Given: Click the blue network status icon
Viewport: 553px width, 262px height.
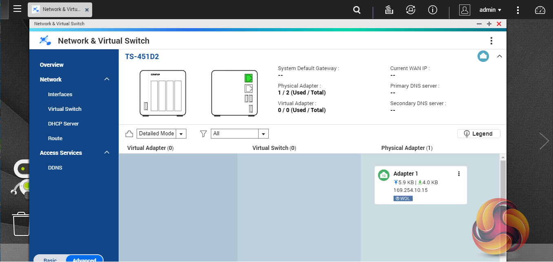Looking at the screenshot, I should [x=483, y=56].
